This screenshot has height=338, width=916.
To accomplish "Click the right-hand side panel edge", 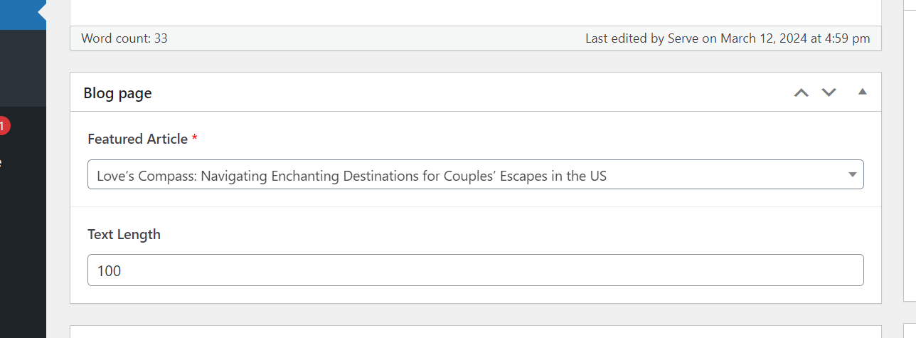I will click(910, 149).
